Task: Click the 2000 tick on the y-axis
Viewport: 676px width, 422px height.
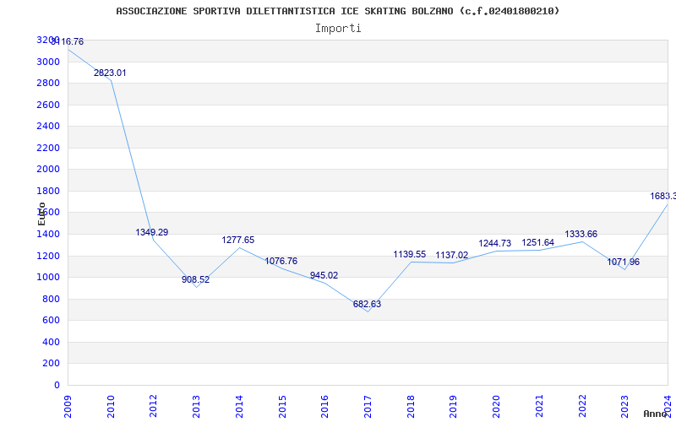Action: (48, 169)
